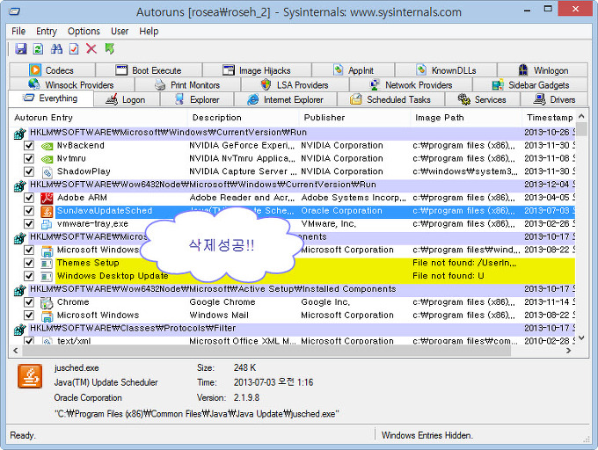Click the Publisher column header
The height and width of the screenshot is (450, 598).
(325, 118)
